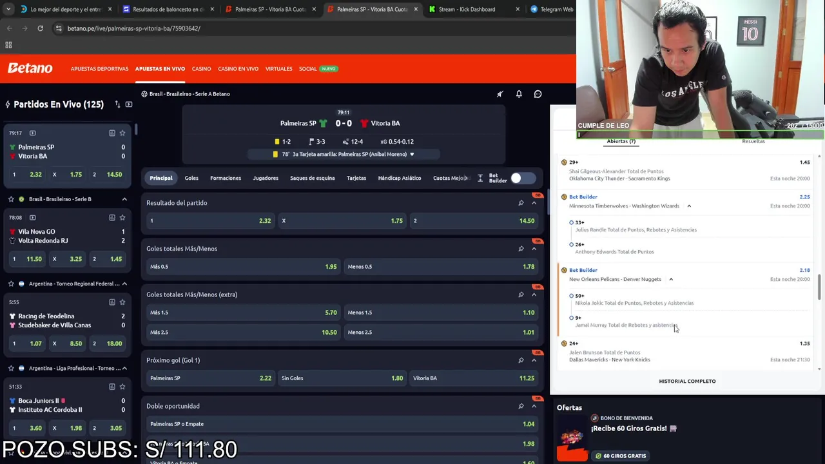Screen dimensions: 825x464
Task: Click the 60 GIROS GRATIS offer button
Action: point(620,456)
